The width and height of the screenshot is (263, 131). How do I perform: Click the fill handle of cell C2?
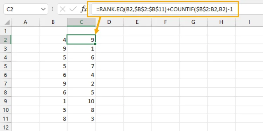pyautogui.click(x=95, y=44)
